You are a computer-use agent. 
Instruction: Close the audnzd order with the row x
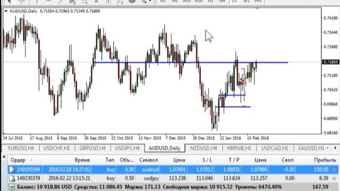click(x=334, y=170)
